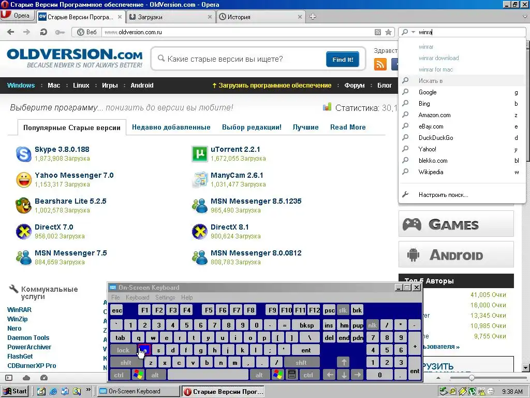Close the Загрузки tab
The image size is (530, 398).
(210, 17)
